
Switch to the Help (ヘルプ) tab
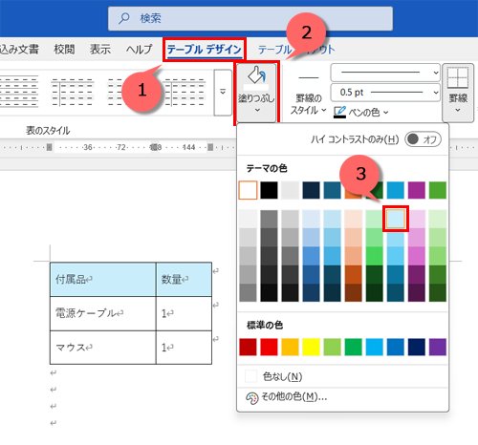pos(139,50)
